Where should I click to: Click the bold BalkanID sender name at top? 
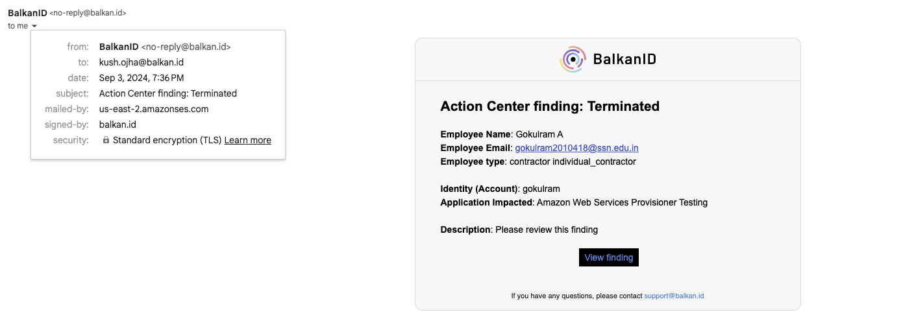27,12
